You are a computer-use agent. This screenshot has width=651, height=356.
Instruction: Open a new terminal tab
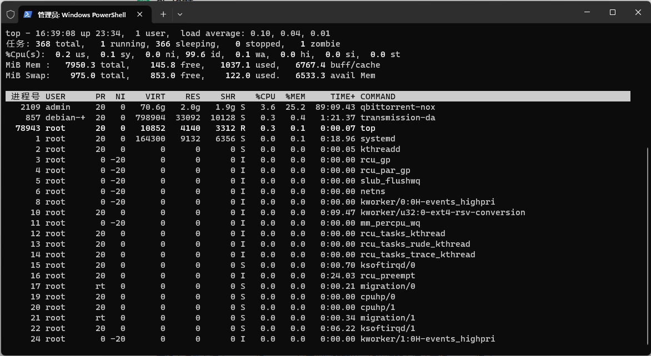163,14
